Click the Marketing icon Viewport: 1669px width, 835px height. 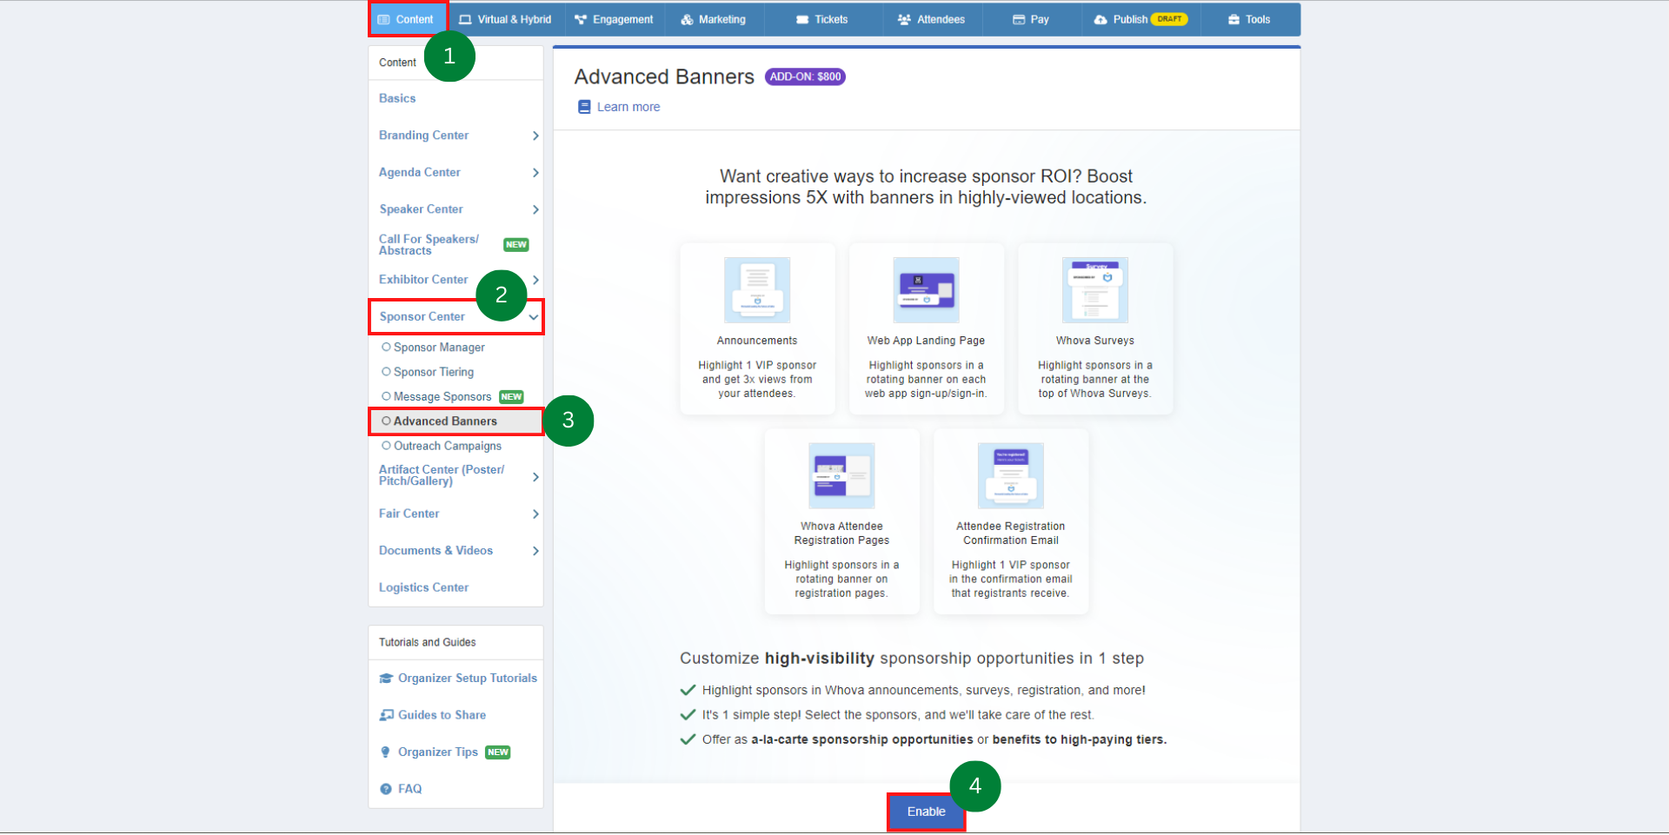(x=687, y=19)
